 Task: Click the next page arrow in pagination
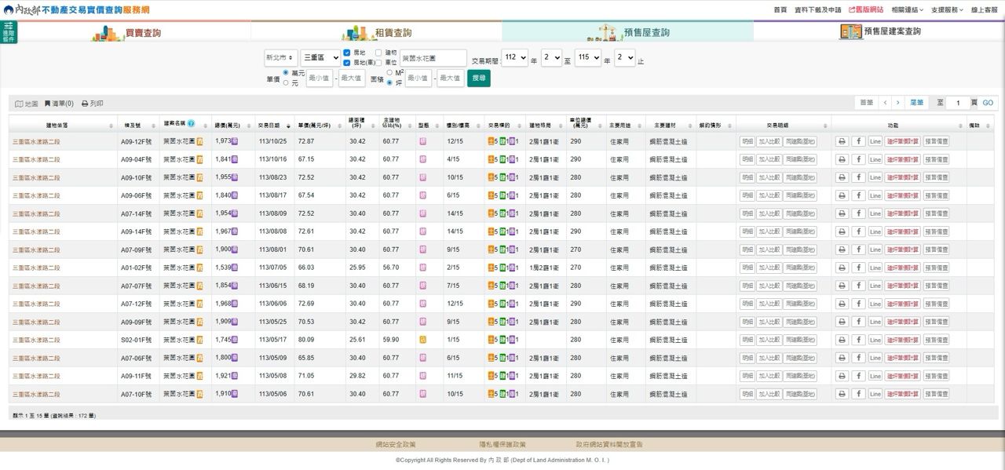900,103
